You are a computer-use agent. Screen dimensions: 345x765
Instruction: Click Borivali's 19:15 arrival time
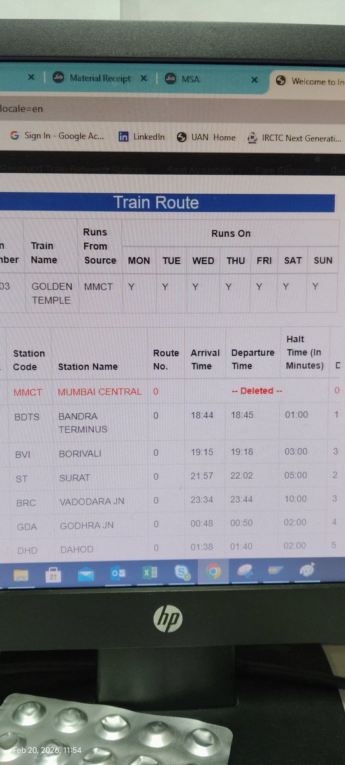[x=202, y=451]
